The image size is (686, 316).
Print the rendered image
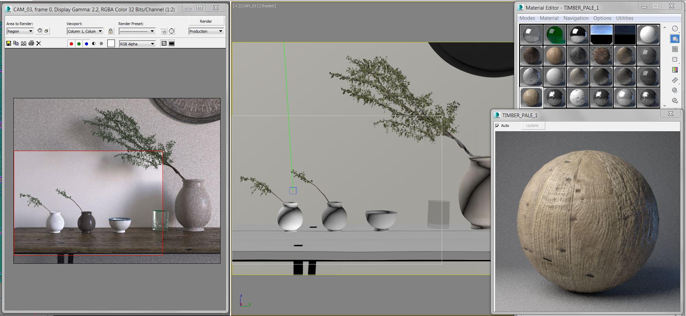[31, 43]
